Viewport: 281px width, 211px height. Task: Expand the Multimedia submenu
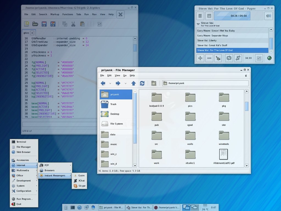click(x=24, y=170)
